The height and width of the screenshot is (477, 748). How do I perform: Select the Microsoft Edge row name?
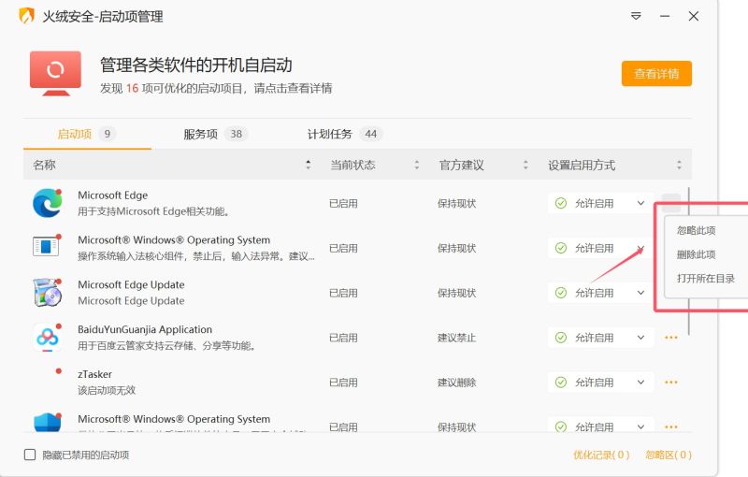coord(112,195)
